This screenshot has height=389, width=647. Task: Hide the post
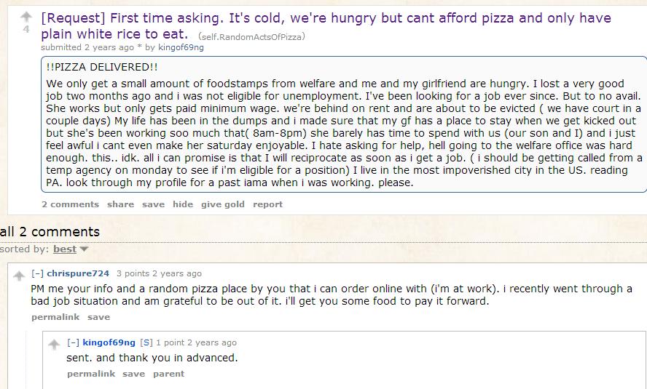183,204
